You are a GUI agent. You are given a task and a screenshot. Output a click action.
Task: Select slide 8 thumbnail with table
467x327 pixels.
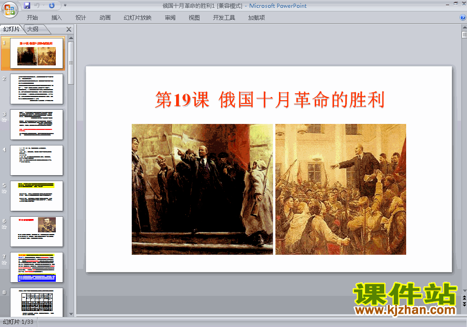(37, 302)
